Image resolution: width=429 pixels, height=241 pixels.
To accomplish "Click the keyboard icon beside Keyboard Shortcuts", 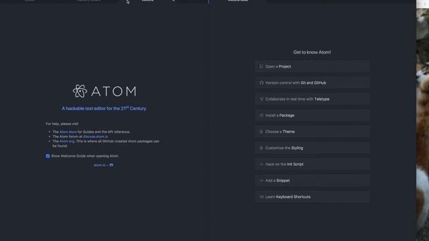I will click(261, 197).
